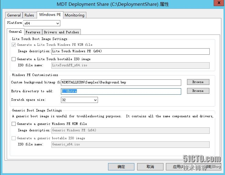Click the Generic_x64.iso file name field

click(x=130, y=144)
